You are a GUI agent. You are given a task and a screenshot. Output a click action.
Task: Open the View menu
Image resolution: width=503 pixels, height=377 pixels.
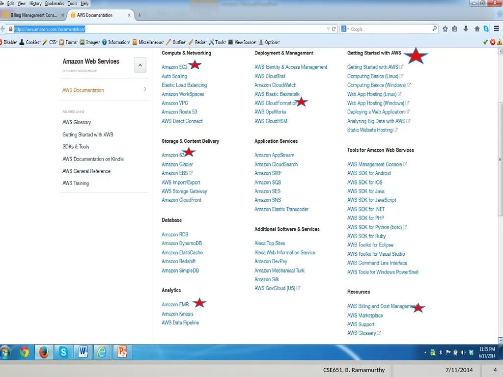click(x=22, y=3)
